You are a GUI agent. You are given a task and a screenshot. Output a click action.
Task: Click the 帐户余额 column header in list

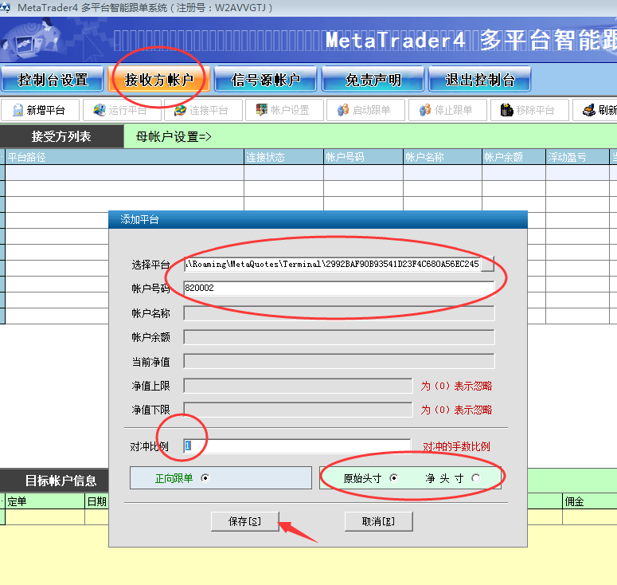click(514, 157)
